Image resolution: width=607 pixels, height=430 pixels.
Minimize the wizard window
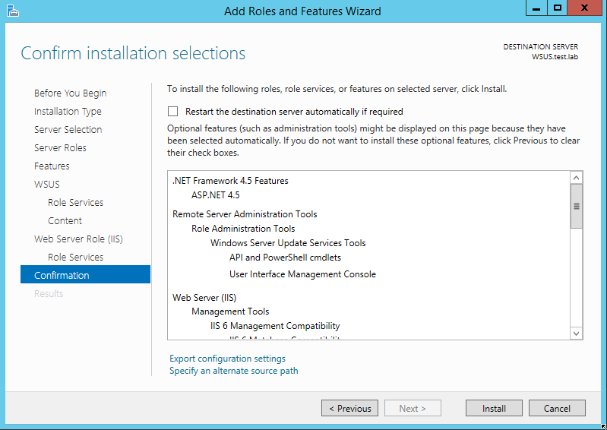[536, 8]
